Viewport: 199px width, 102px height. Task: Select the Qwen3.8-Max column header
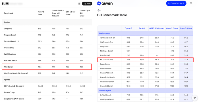tap(186, 28)
